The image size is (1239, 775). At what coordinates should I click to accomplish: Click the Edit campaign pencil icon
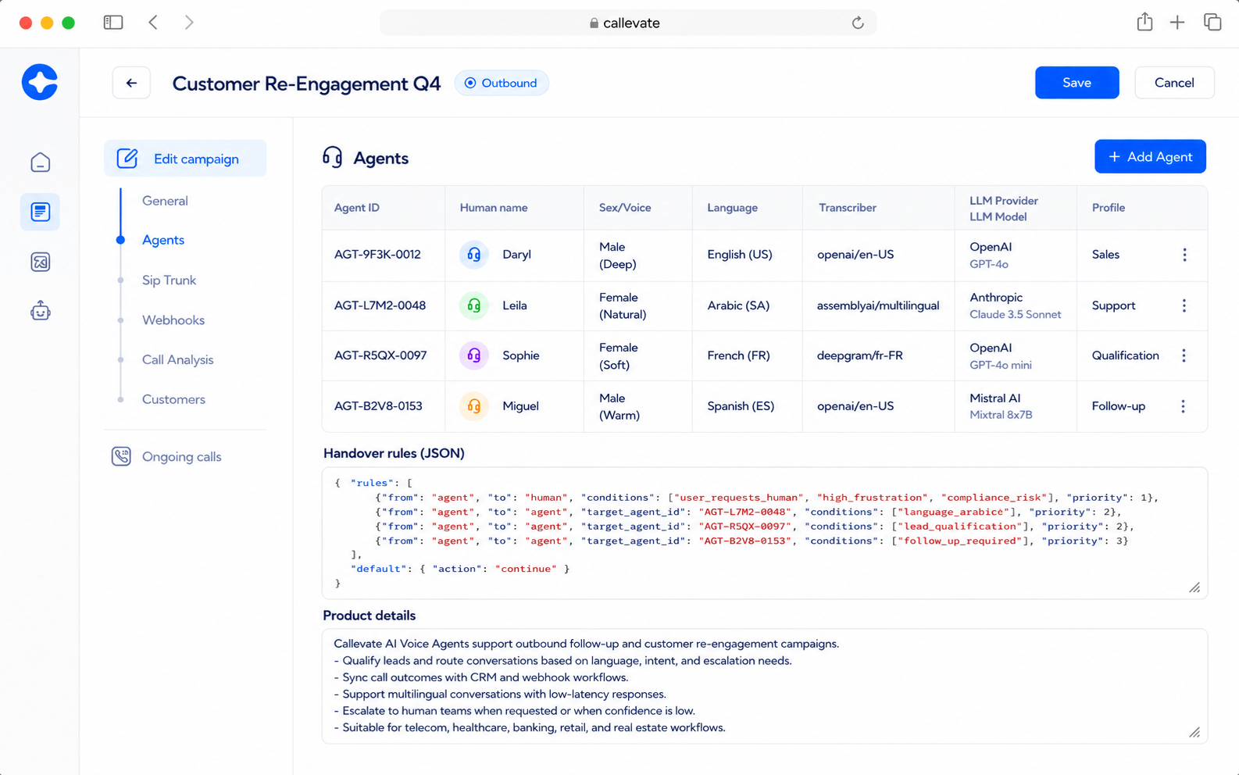tap(127, 159)
